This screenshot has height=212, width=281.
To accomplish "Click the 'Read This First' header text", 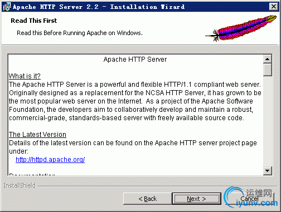I will [34, 21].
